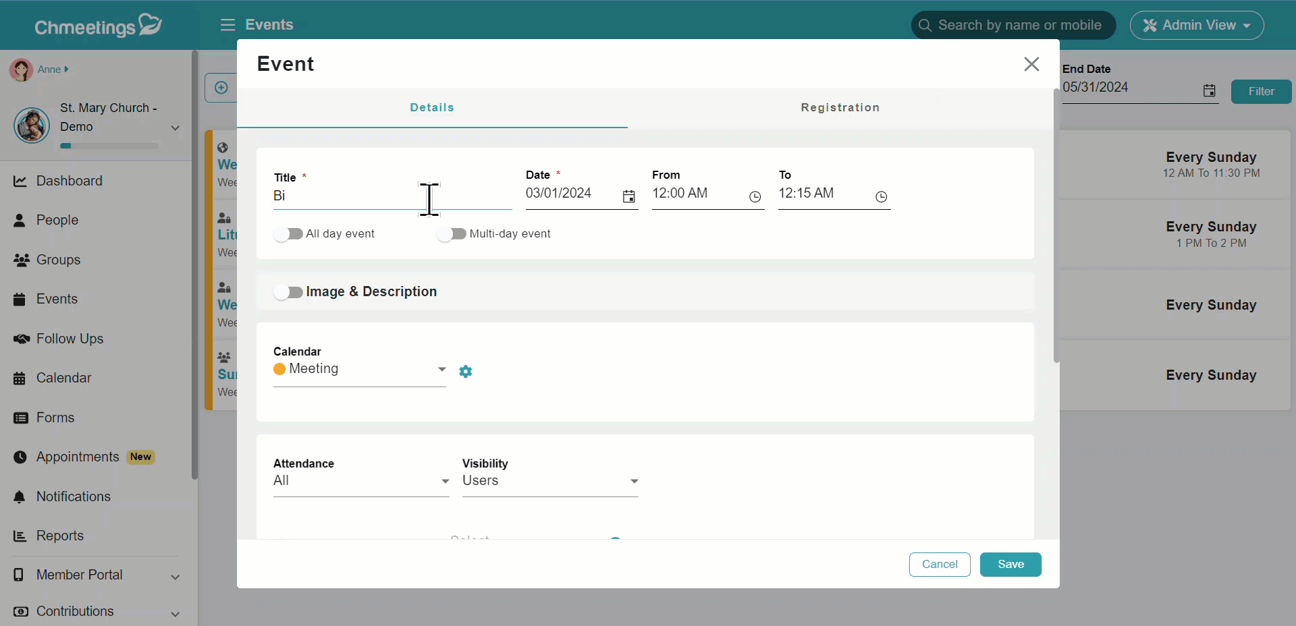Open the Date calendar picker icon
Image resolution: width=1296 pixels, height=626 pixels.
[628, 196]
